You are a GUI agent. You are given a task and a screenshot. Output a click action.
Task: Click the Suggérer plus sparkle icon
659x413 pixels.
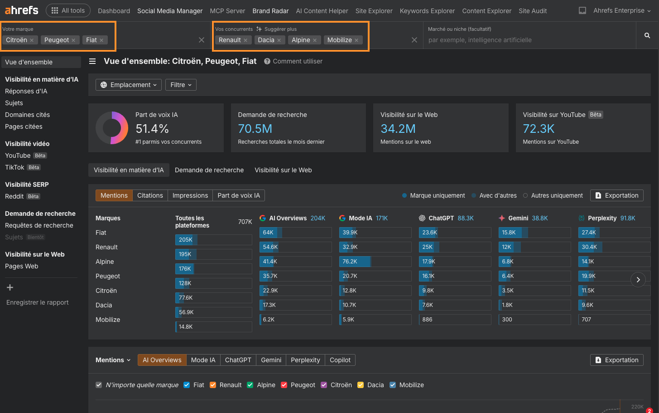[x=259, y=29]
